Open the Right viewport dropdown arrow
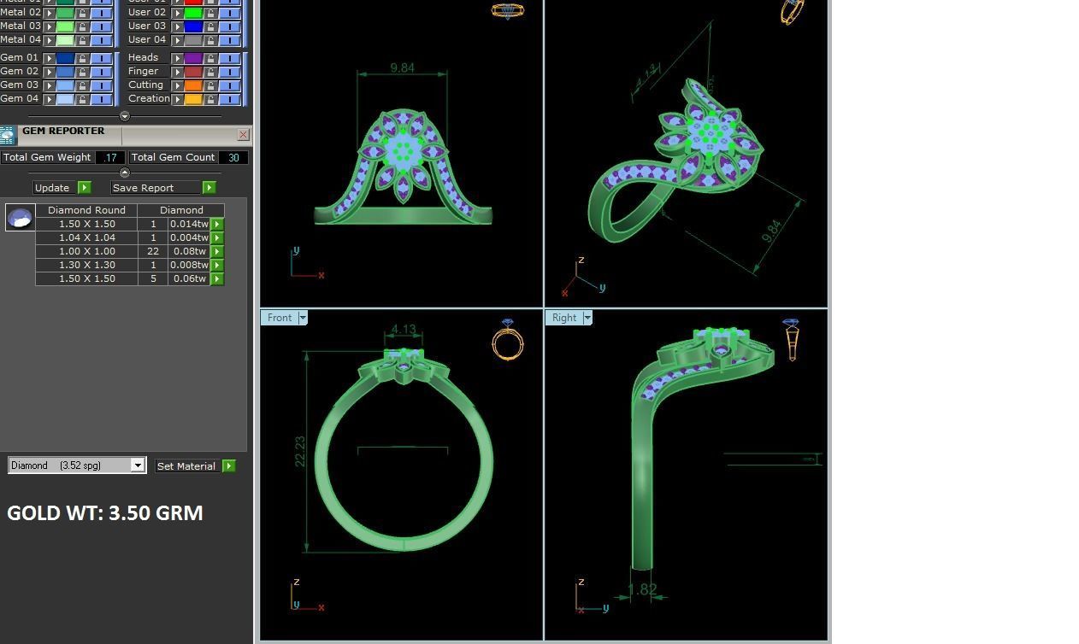1079x644 pixels. pos(587,318)
